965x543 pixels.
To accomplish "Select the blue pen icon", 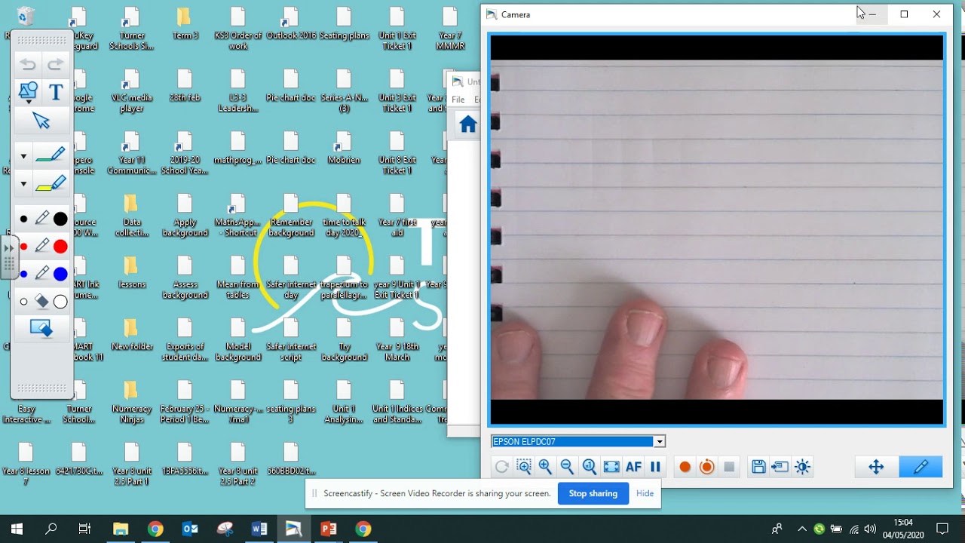I will (42, 273).
